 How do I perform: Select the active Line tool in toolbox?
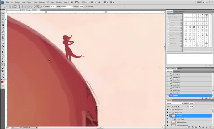(3, 65)
